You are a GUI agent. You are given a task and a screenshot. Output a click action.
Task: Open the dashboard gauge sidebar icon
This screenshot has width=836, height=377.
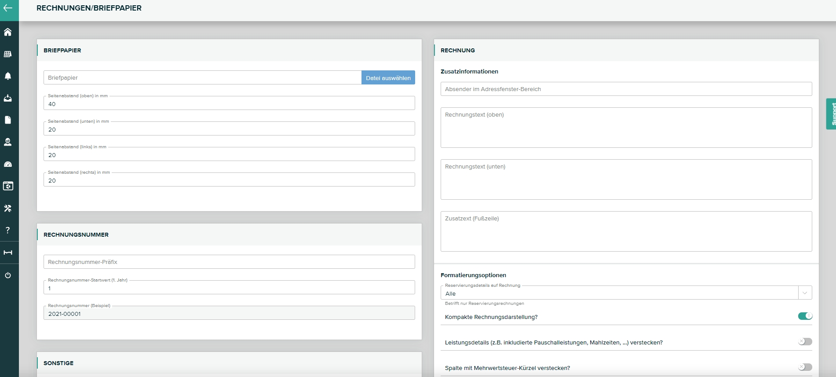[x=8, y=164]
